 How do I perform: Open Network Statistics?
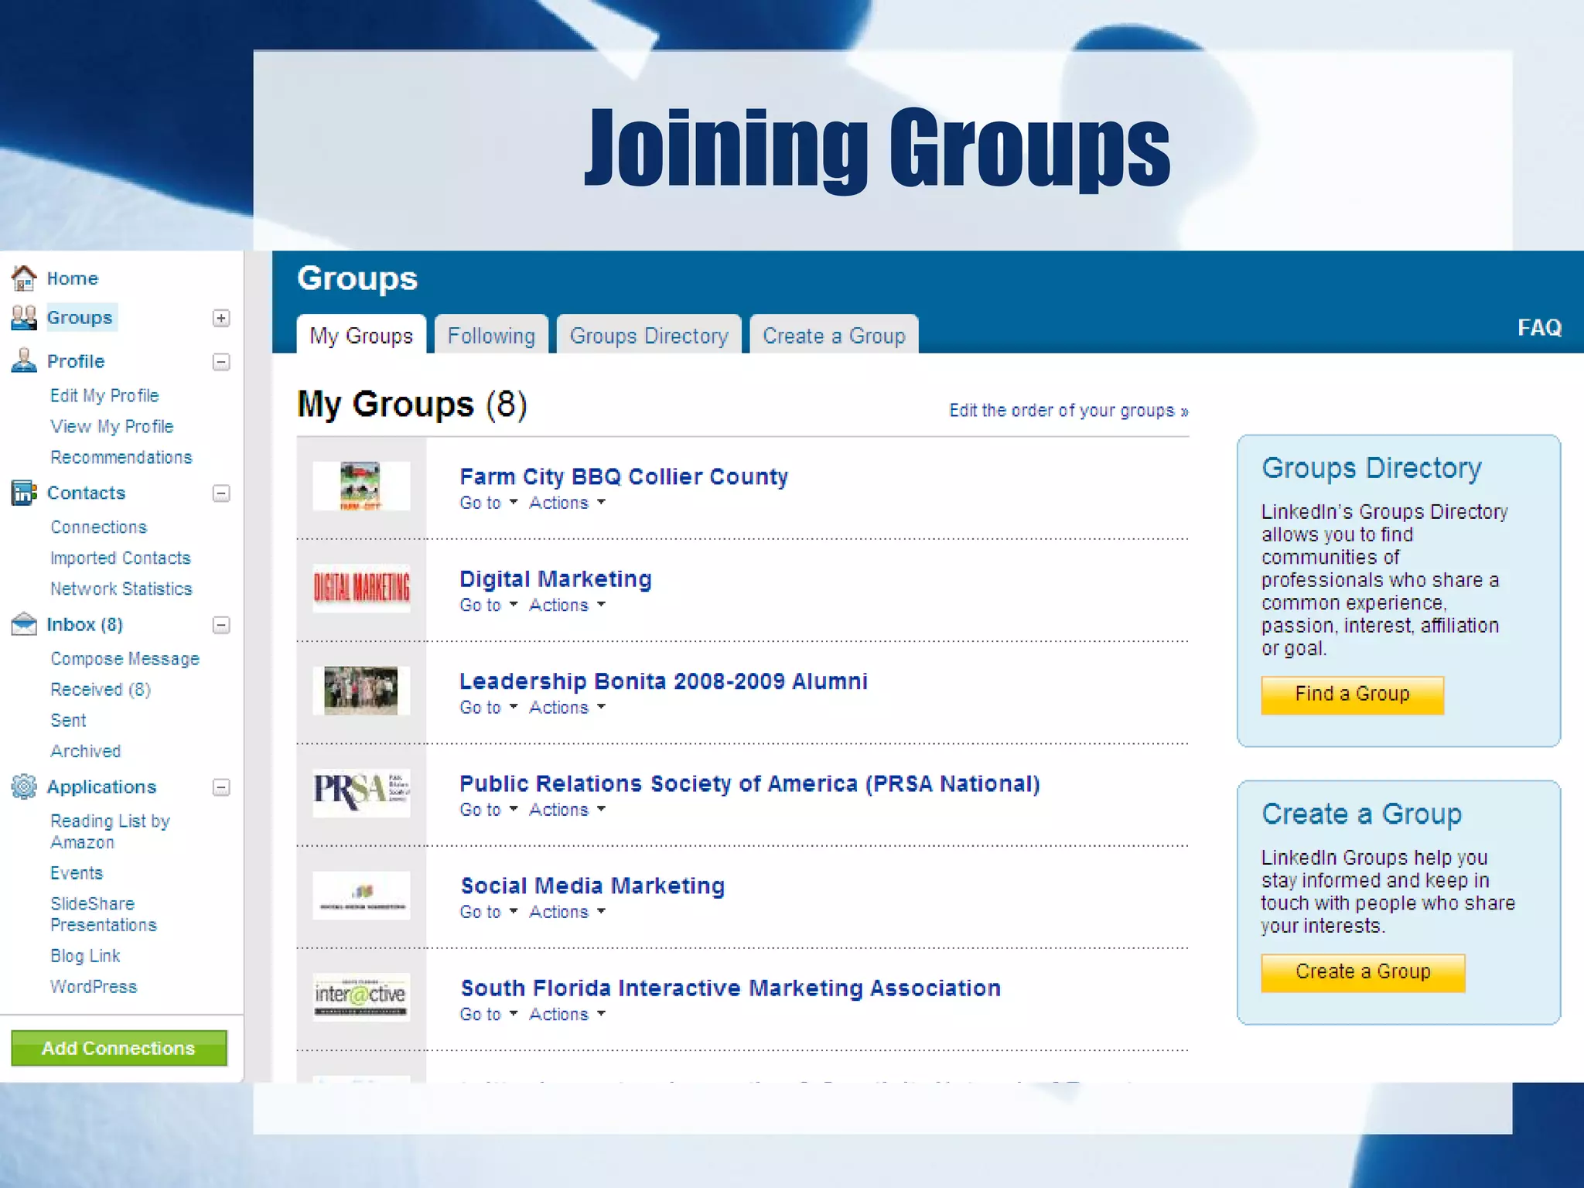[x=121, y=589]
